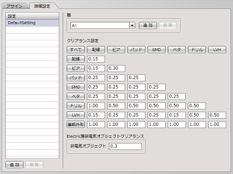Click the ベタ row header button

tap(76, 96)
